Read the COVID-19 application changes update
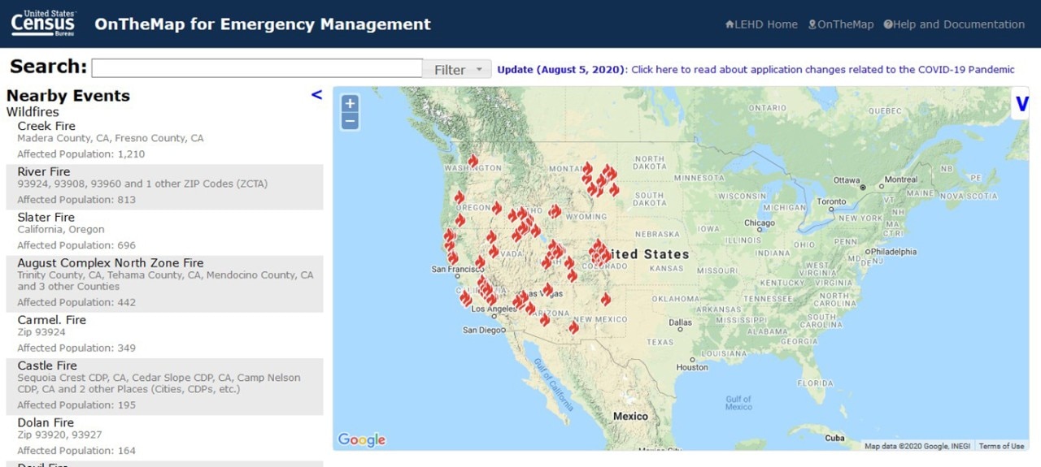1041x467 pixels. 756,70
